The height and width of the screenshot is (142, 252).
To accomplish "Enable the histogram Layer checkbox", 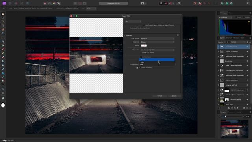I will click(x=236, y=17).
